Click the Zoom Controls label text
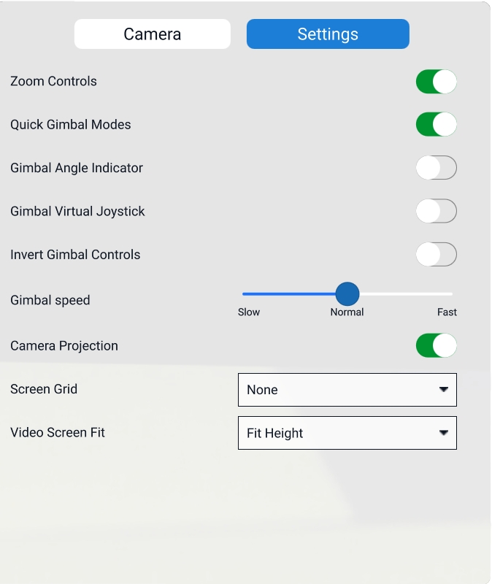The image size is (492, 584). pos(53,82)
